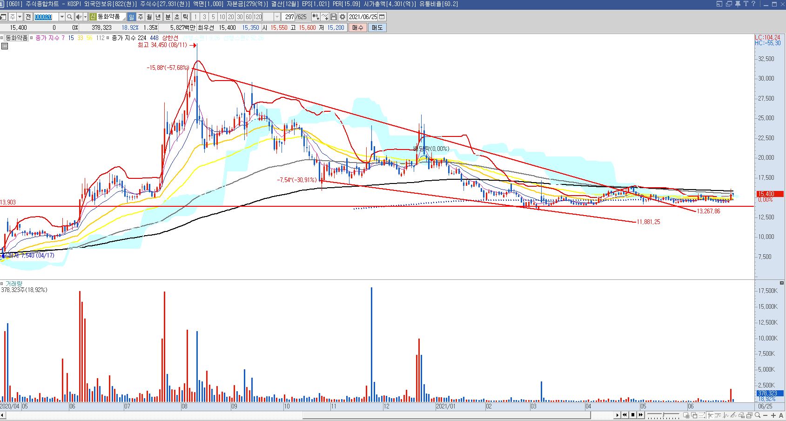Click the chart compare icon before the save icon
786x421 pixels.
point(316,17)
